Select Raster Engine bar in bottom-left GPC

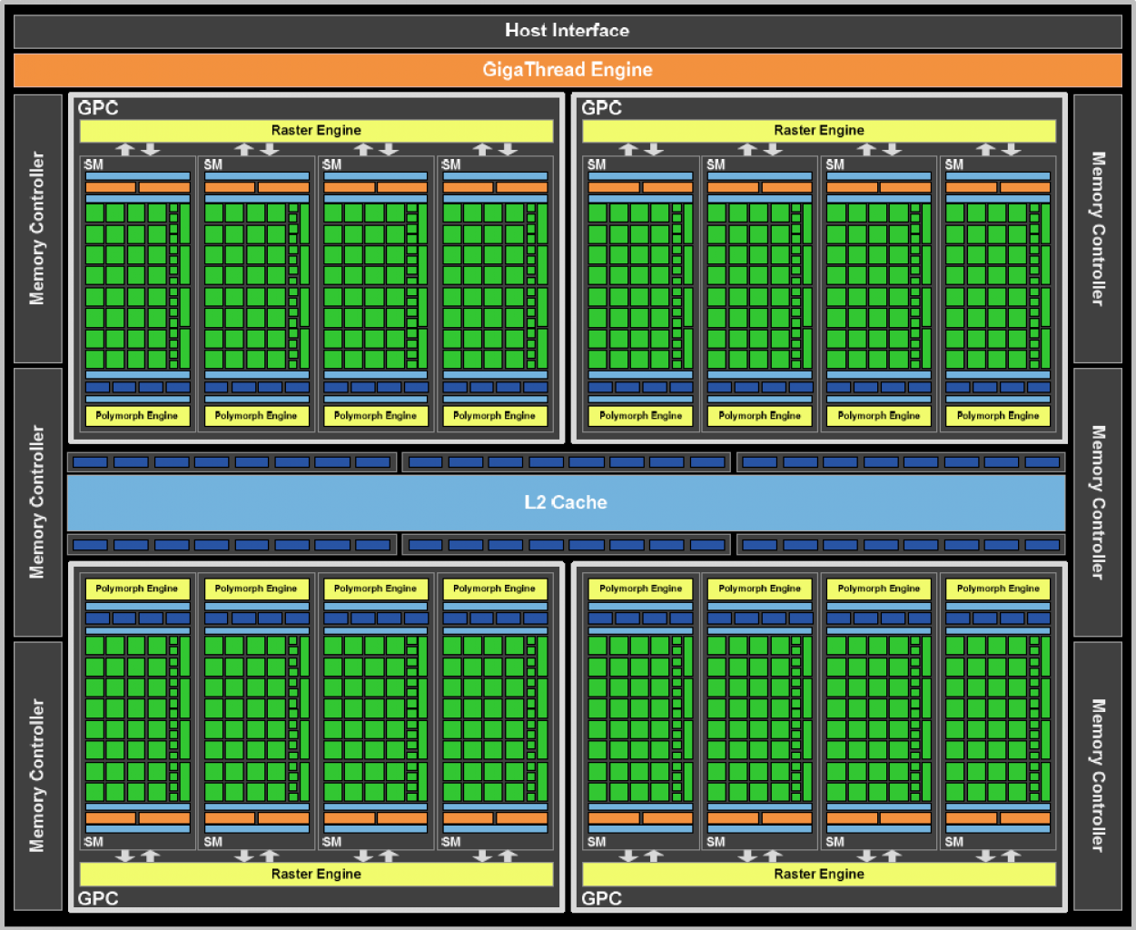[316, 874]
